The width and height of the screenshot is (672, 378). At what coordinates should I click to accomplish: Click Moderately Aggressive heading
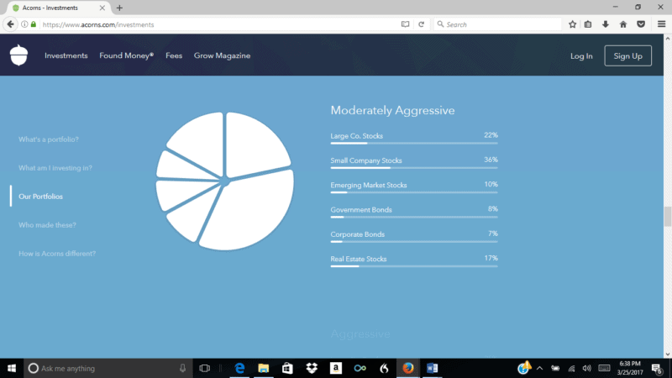(x=392, y=110)
